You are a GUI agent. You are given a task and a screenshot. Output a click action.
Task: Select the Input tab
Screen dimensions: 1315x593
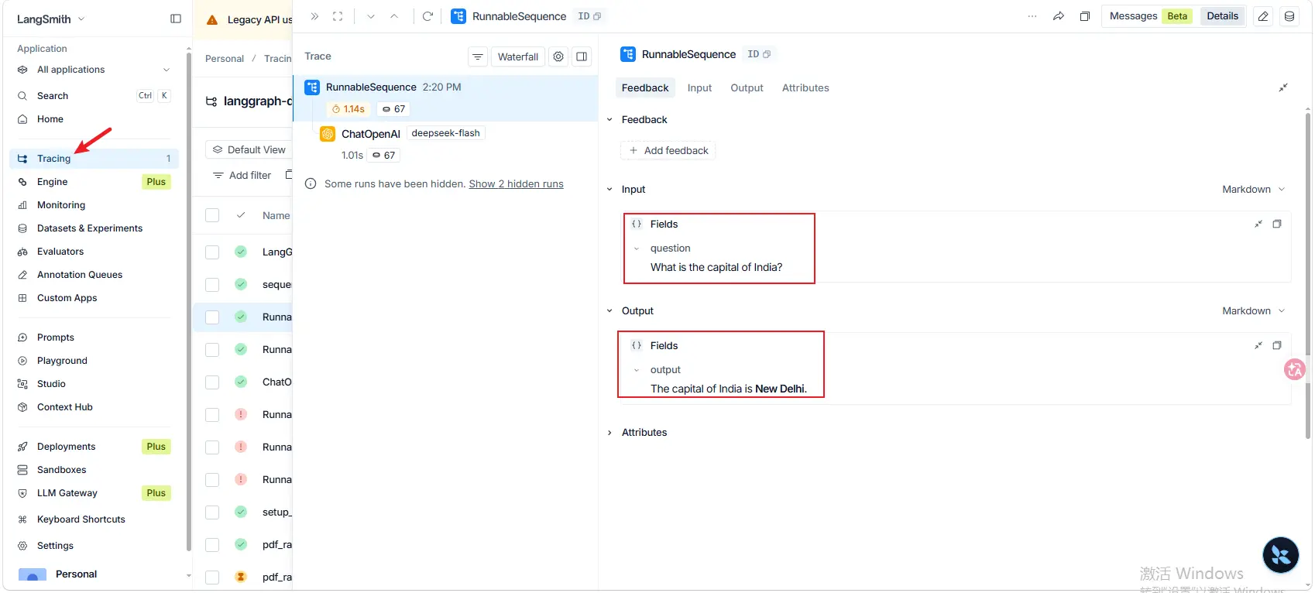pyautogui.click(x=699, y=87)
